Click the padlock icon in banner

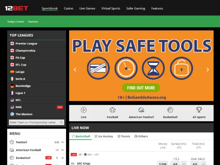181,68
